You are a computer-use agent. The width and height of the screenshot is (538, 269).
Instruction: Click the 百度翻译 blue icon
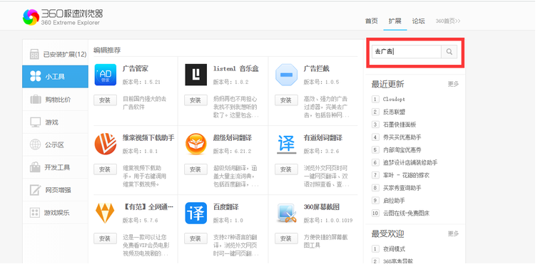[x=196, y=213]
